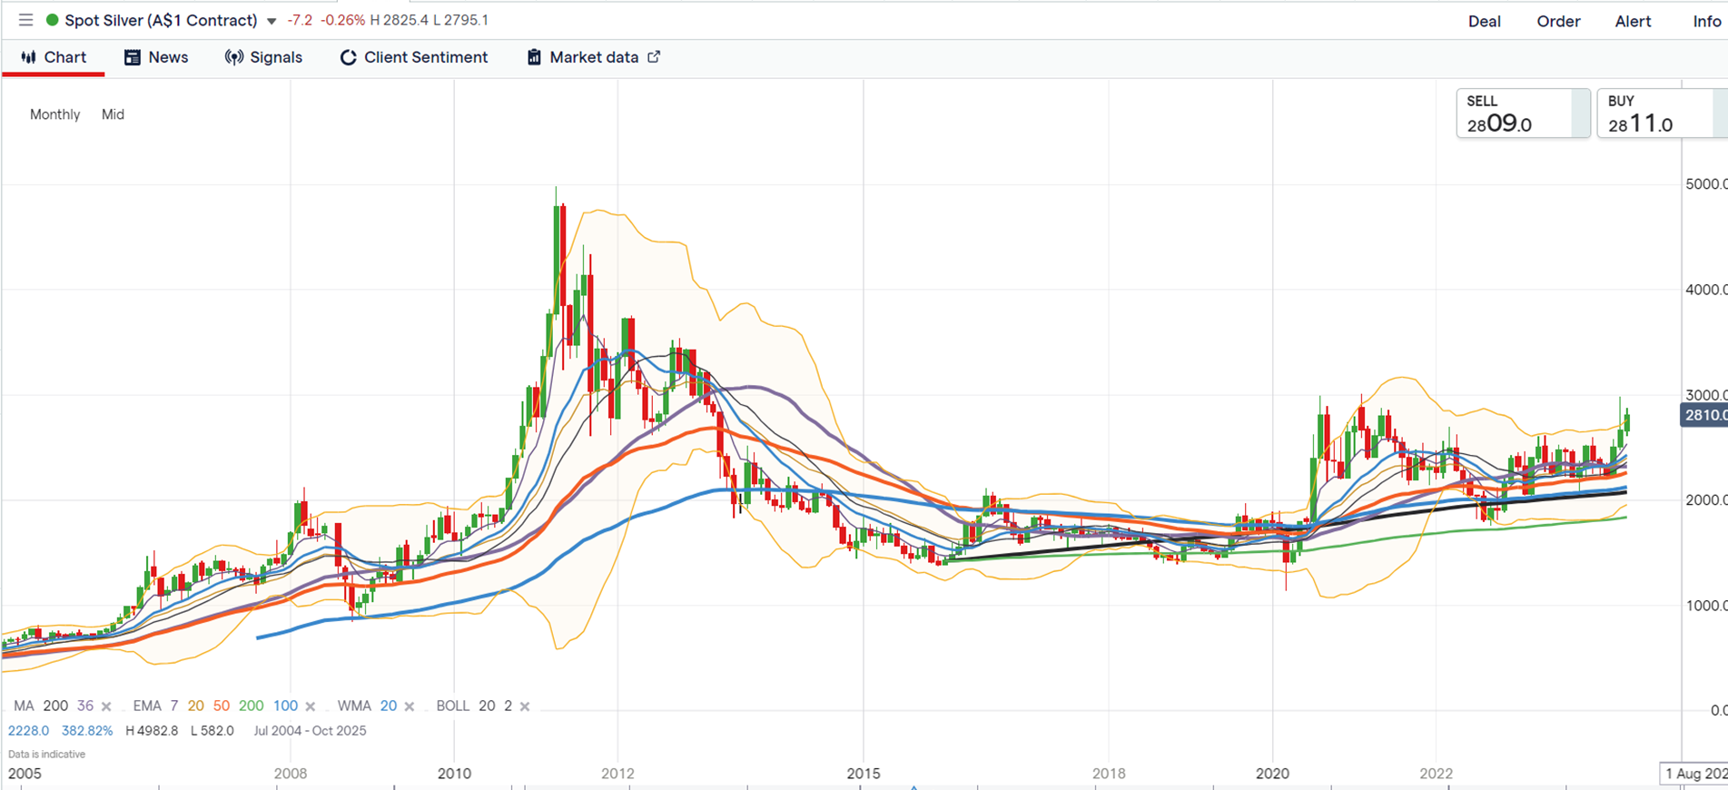
Task: Open the Monthly timeframe selector
Action: [x=54, y=114]
